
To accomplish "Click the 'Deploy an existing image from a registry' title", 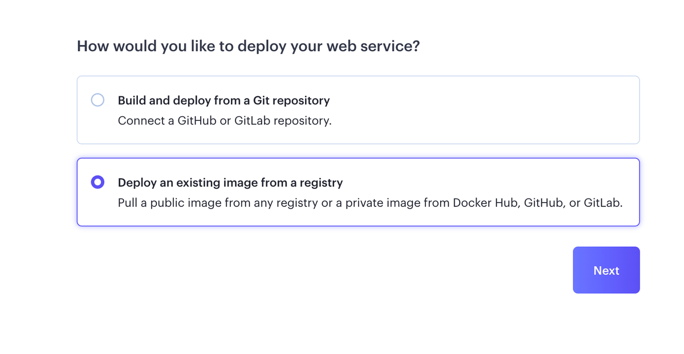I will [230, 183].
